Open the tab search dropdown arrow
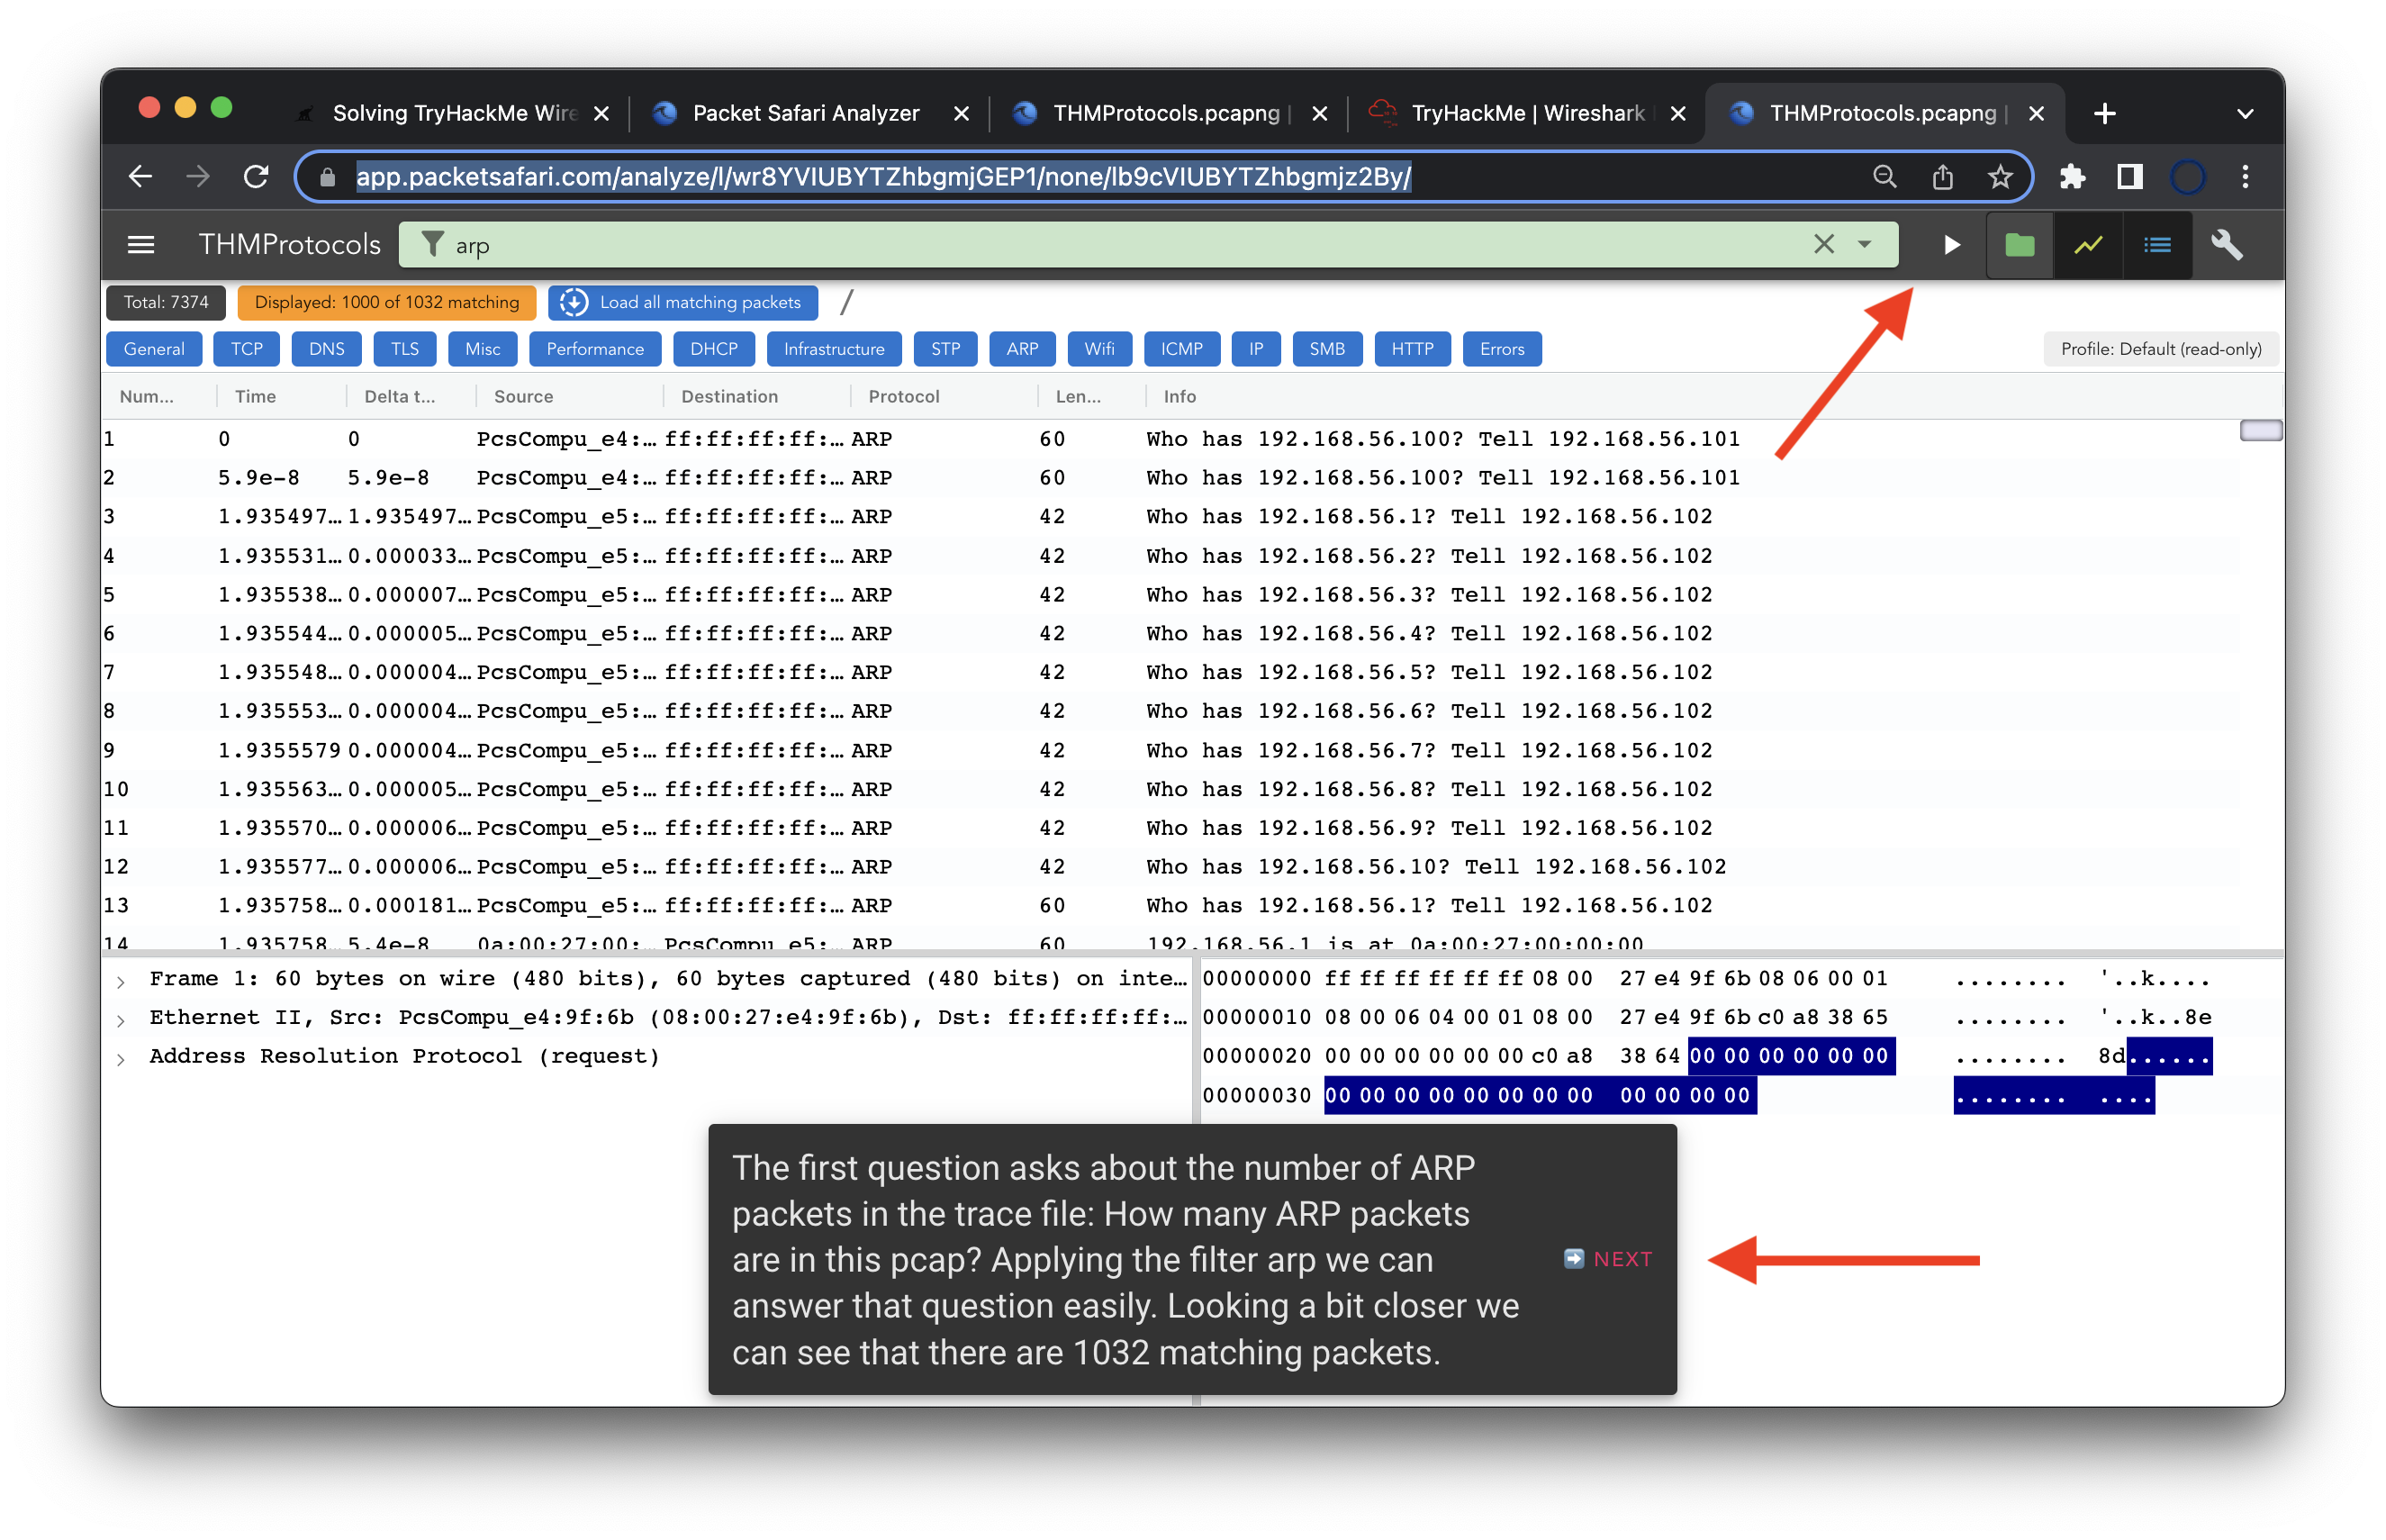The width and height of the screenshot is (2386, 1540). point(2245,113)
